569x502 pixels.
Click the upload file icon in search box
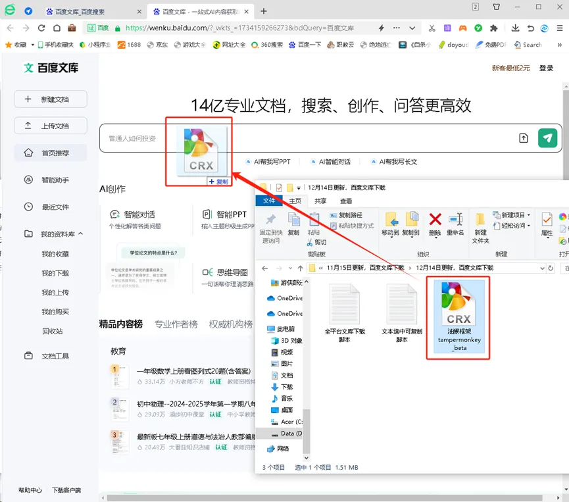[x=523, y=138]
